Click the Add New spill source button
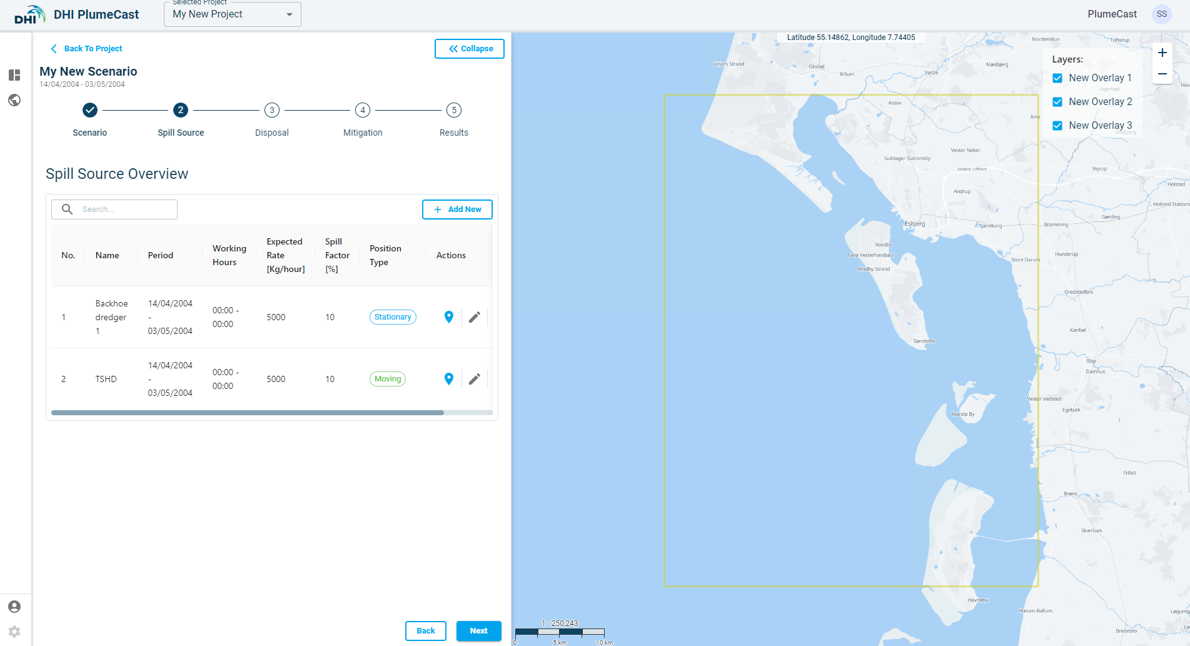The image size is (1190, 646). (x=457, y=209)
